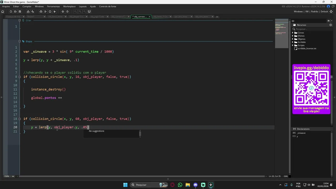The width and height of the screenshot is (336, 189).
Task: Switch to the spr_tiro_boss tab
Action: point(183,17)
